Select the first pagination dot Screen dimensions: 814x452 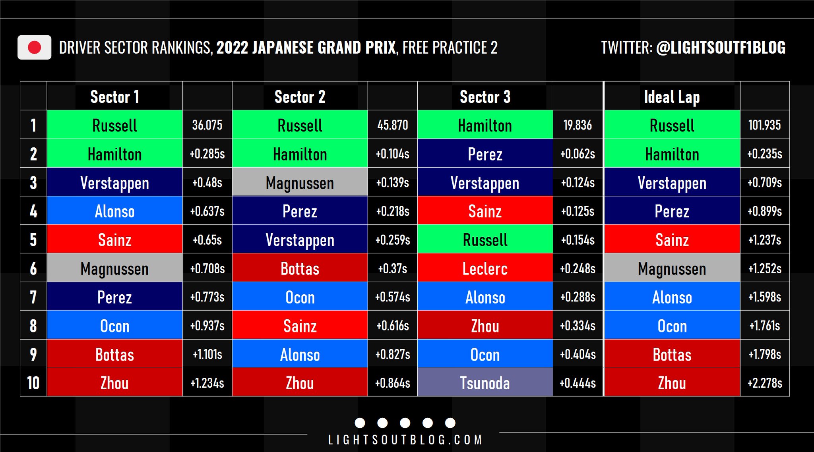pyautogui.click(x=360, y=423)
